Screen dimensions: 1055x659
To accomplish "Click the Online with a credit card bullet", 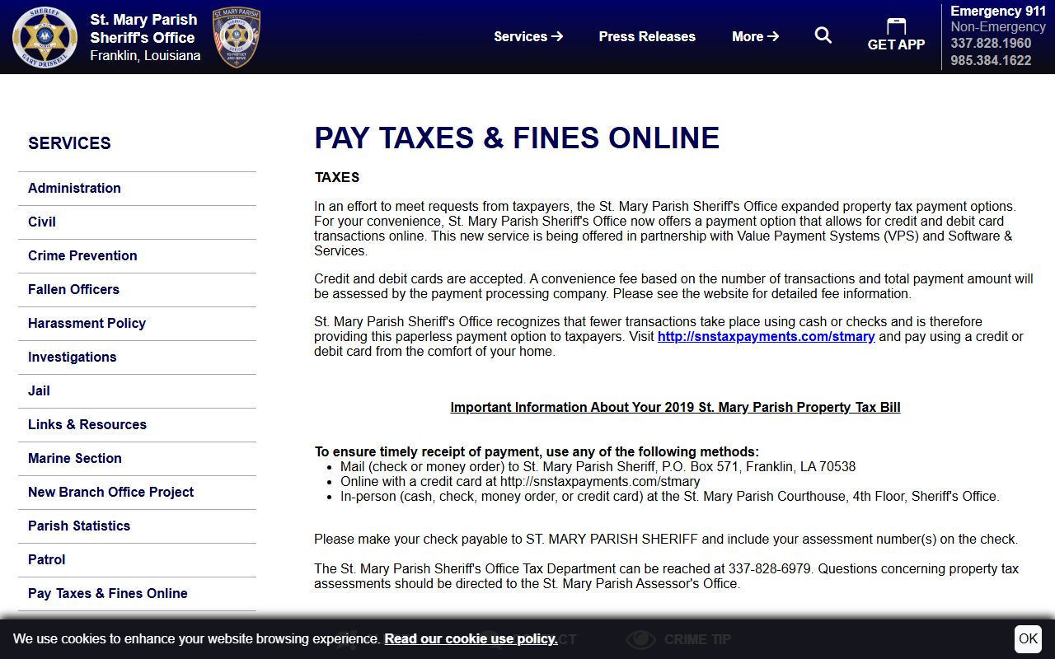I will click(520, 481).
